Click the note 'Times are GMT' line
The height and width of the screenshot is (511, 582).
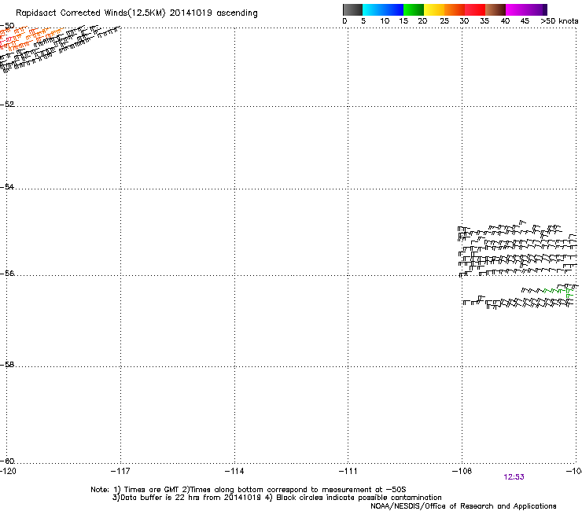[x=249, y=490]
